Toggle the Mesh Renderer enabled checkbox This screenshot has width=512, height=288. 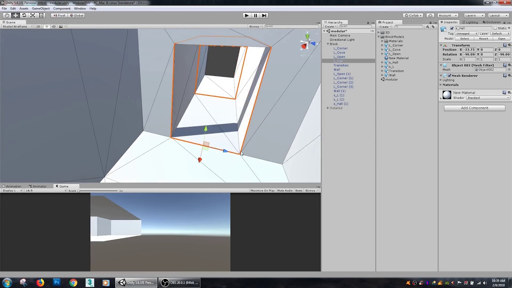pos(450,76)
